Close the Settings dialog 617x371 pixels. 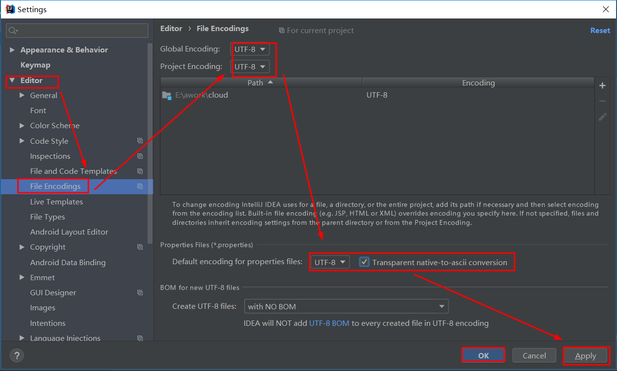tap(606, 9)
